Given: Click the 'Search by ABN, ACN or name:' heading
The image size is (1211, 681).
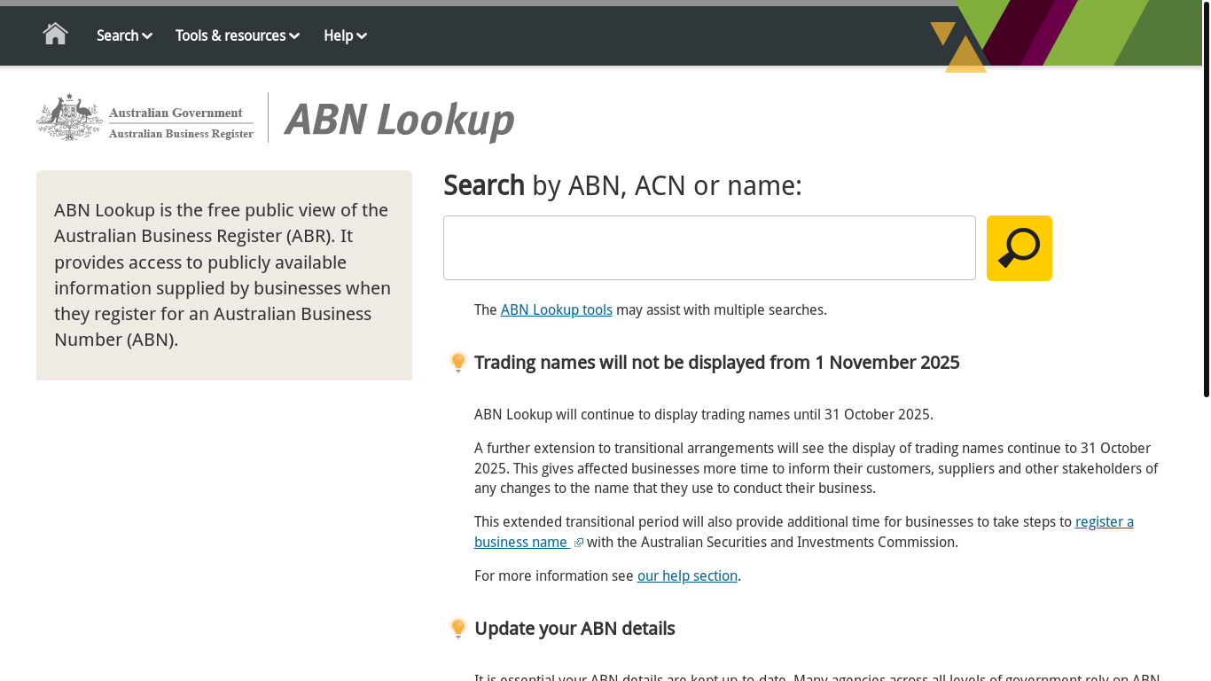Looking at the screenshot, I should [622, 185].
